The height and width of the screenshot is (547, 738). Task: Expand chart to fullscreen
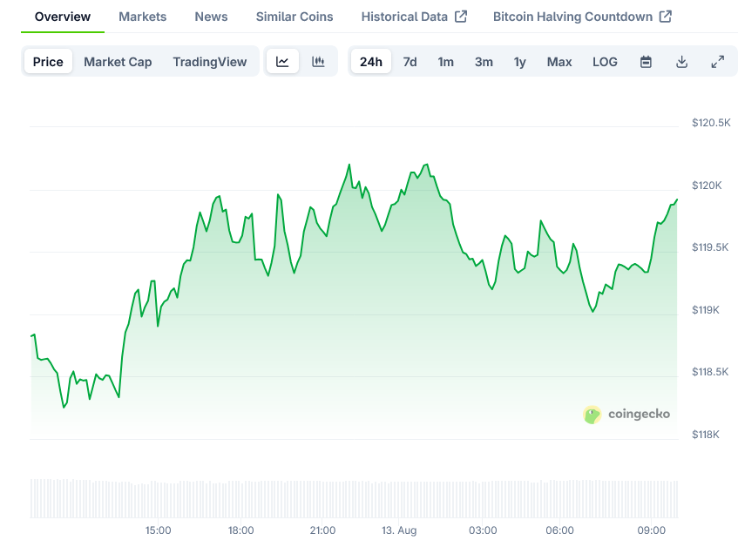(717, 62)
